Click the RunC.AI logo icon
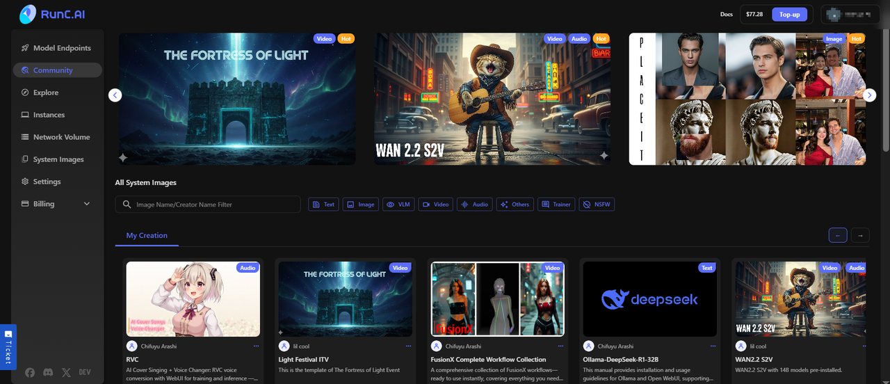This screenshot has width=890, height=384. (28, 14)
